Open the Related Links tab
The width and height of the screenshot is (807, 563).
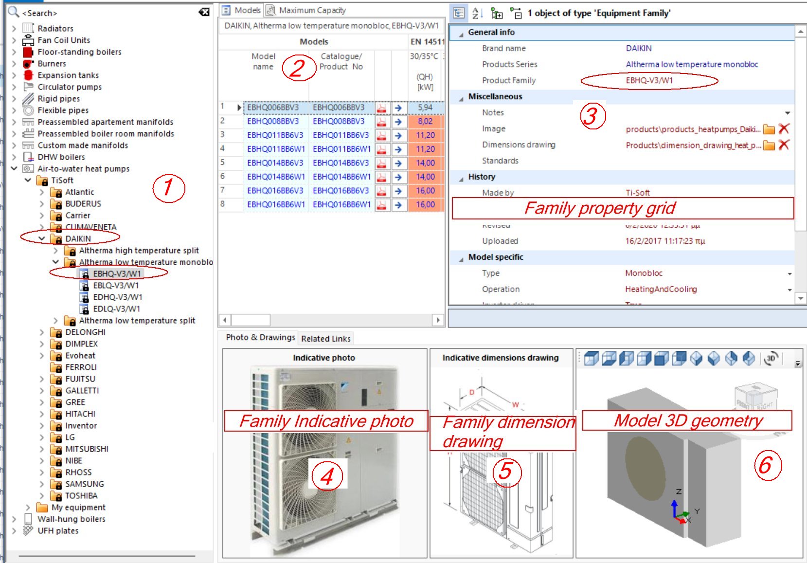point(326,338)
